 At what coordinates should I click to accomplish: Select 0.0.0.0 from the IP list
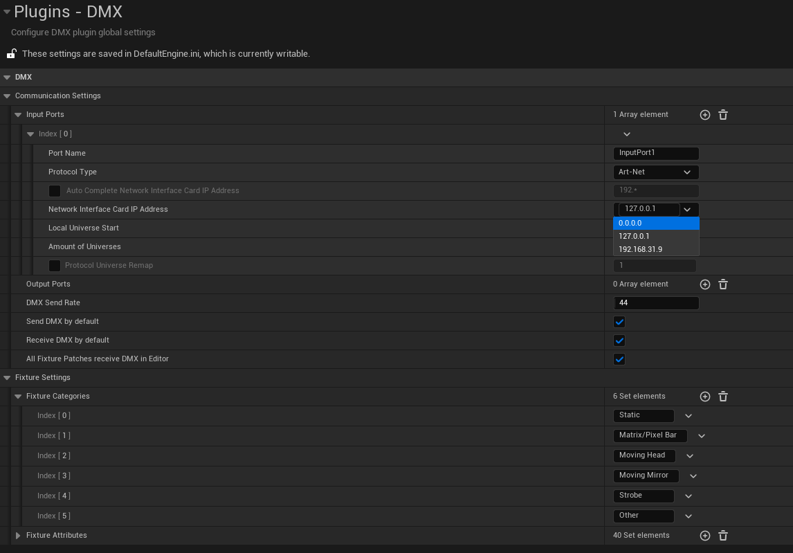coord(656,223)
